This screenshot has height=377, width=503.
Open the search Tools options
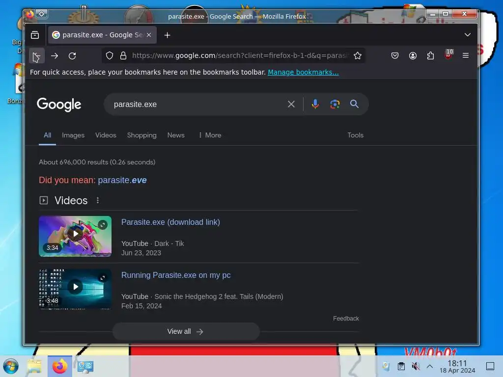[x=356, y=135]
